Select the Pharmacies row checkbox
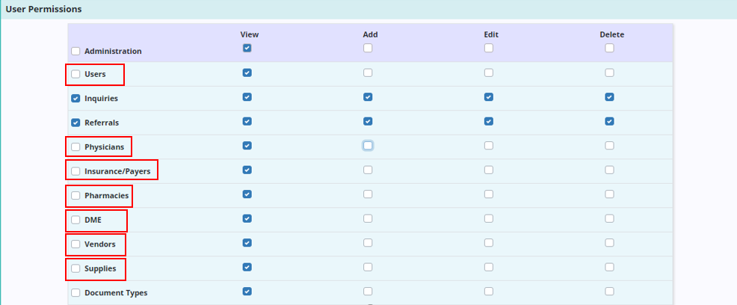Image resolution: width=737 pixels, height=305 pixels. pyautogui.click(x=75, y=196)
